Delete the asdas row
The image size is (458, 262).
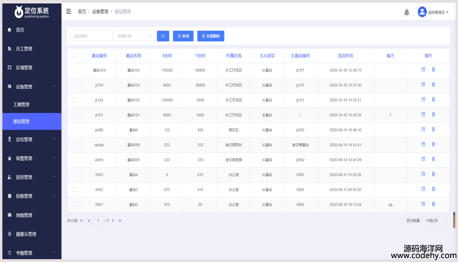click(433, 144)
